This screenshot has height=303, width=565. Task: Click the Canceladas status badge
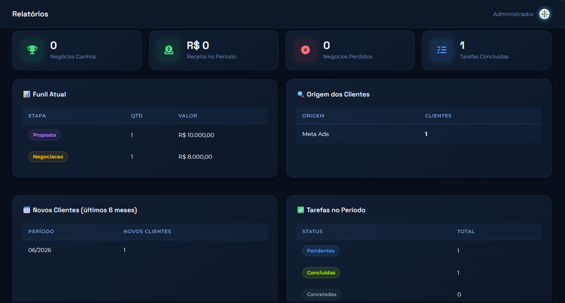click(322, 294)
